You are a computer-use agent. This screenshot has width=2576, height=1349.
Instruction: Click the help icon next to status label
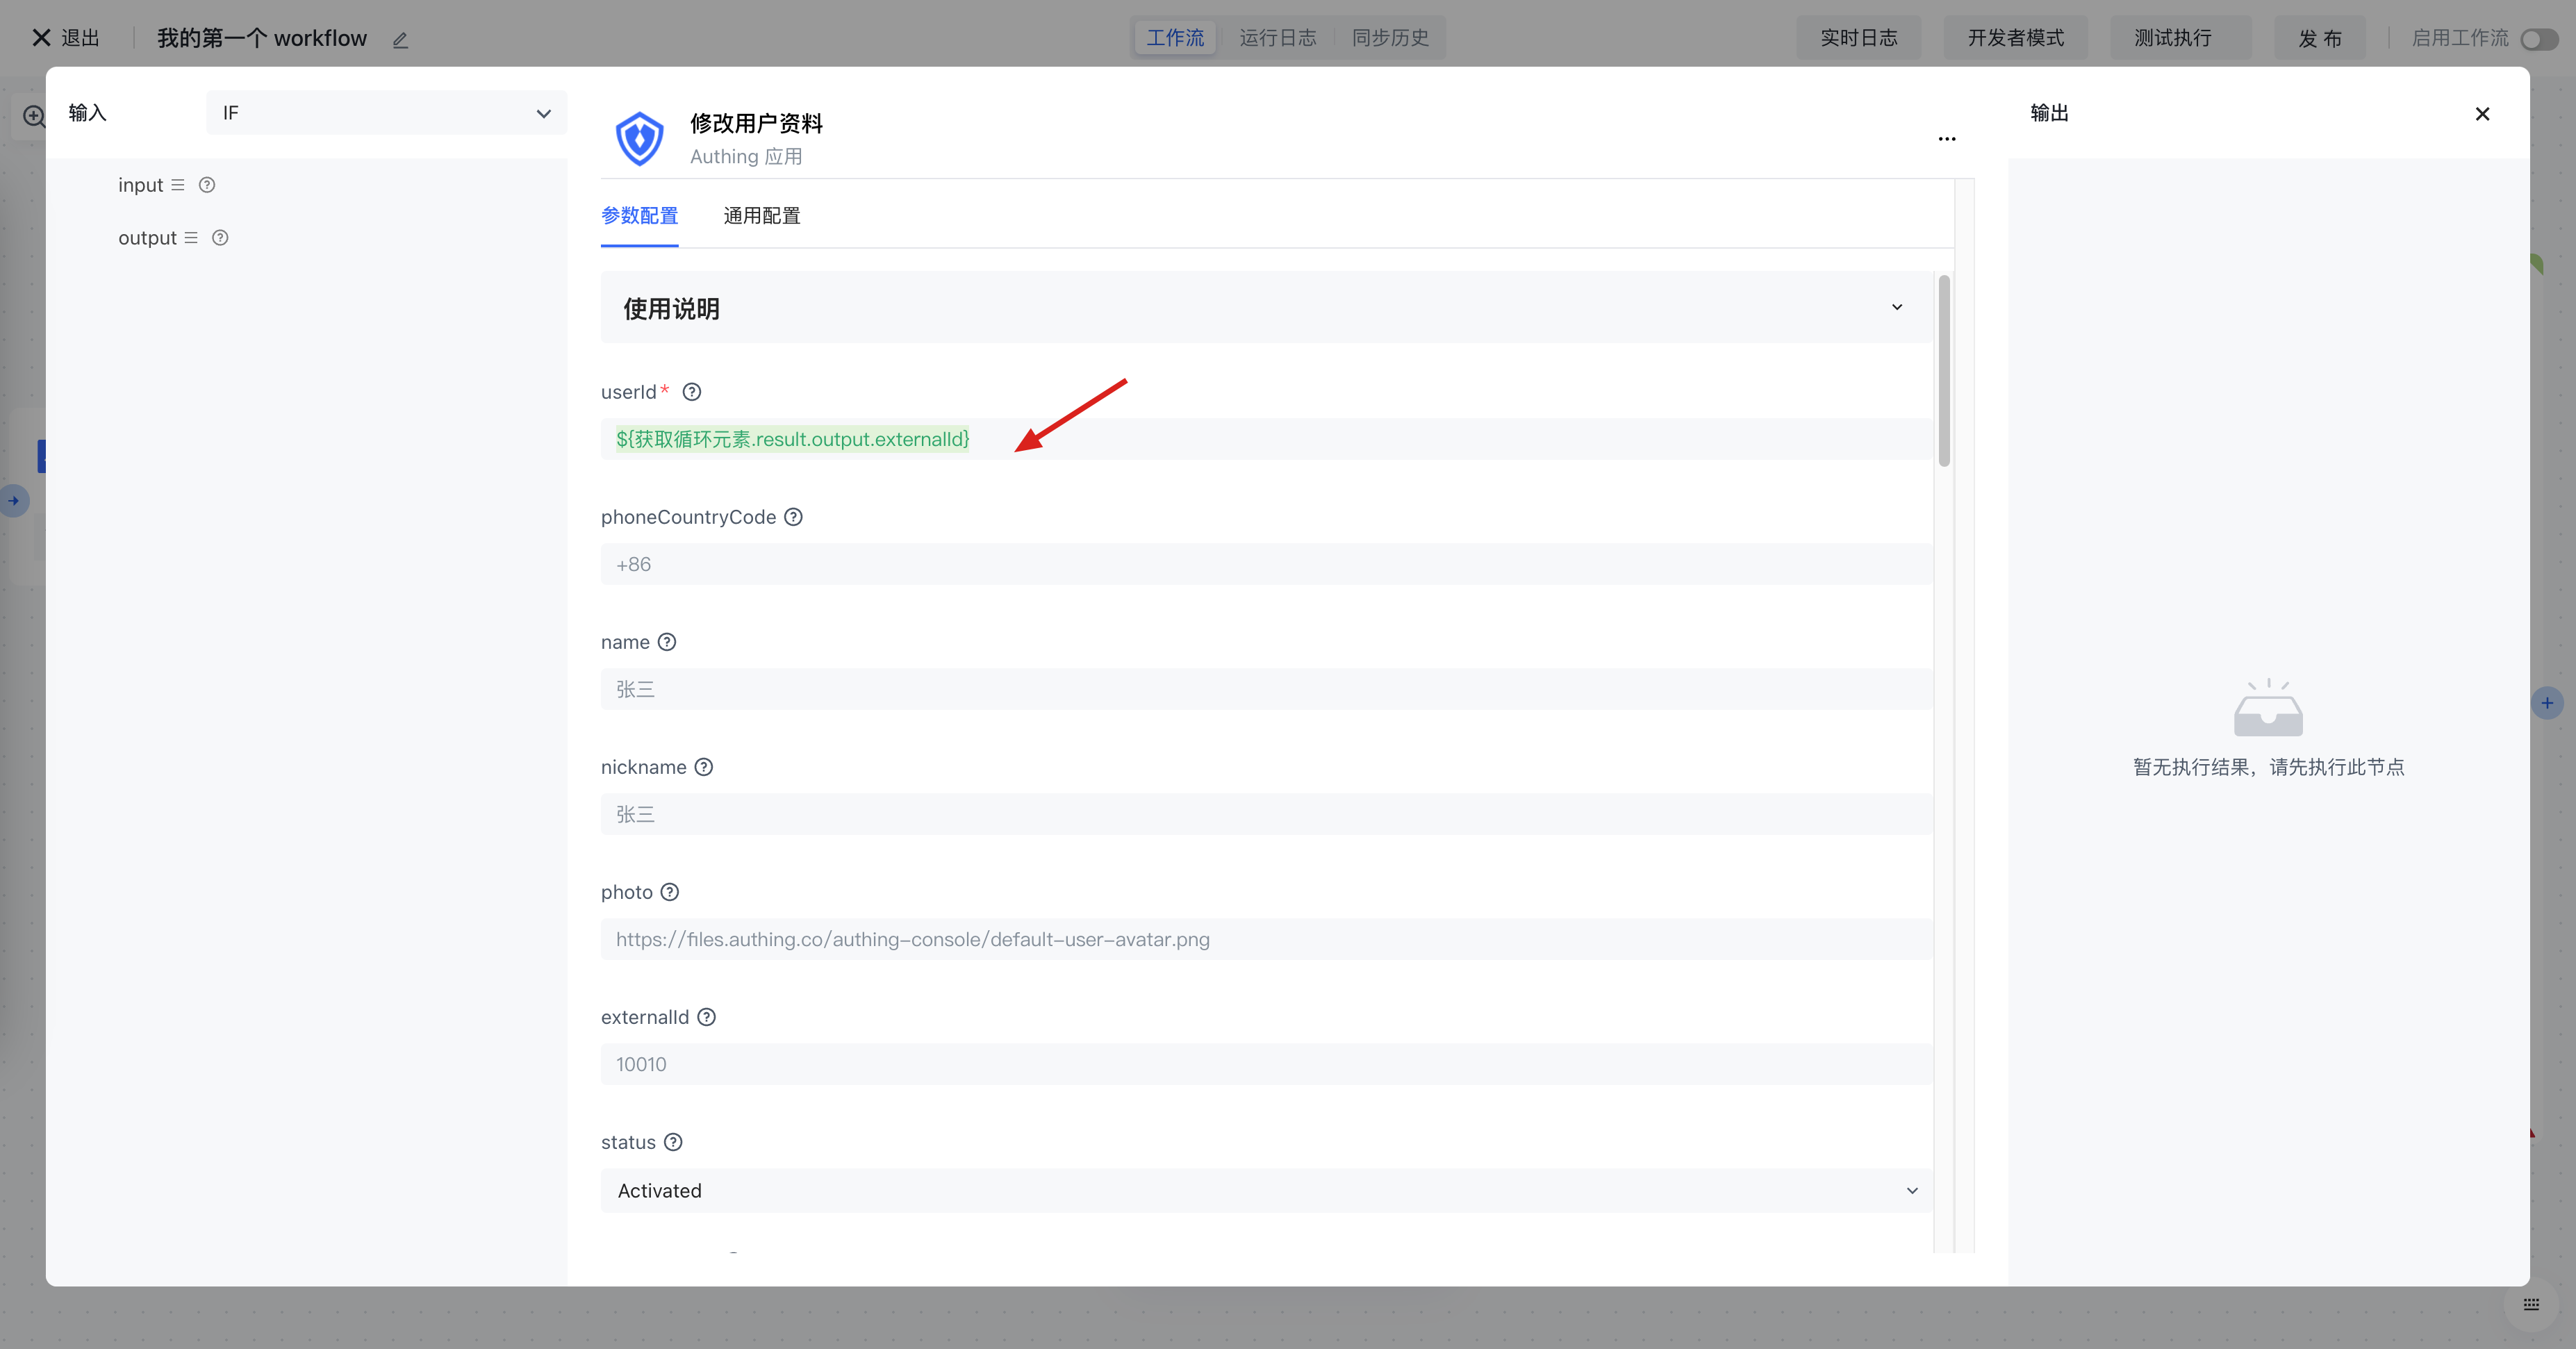[x=674, y=1142]
